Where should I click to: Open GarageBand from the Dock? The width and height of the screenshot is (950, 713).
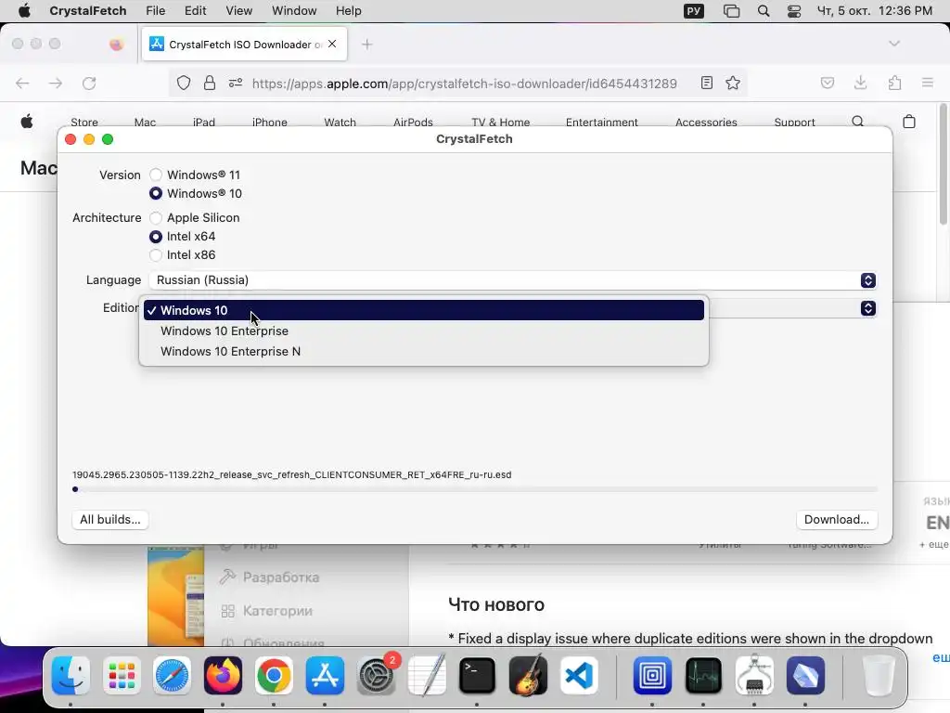[528, 676]
